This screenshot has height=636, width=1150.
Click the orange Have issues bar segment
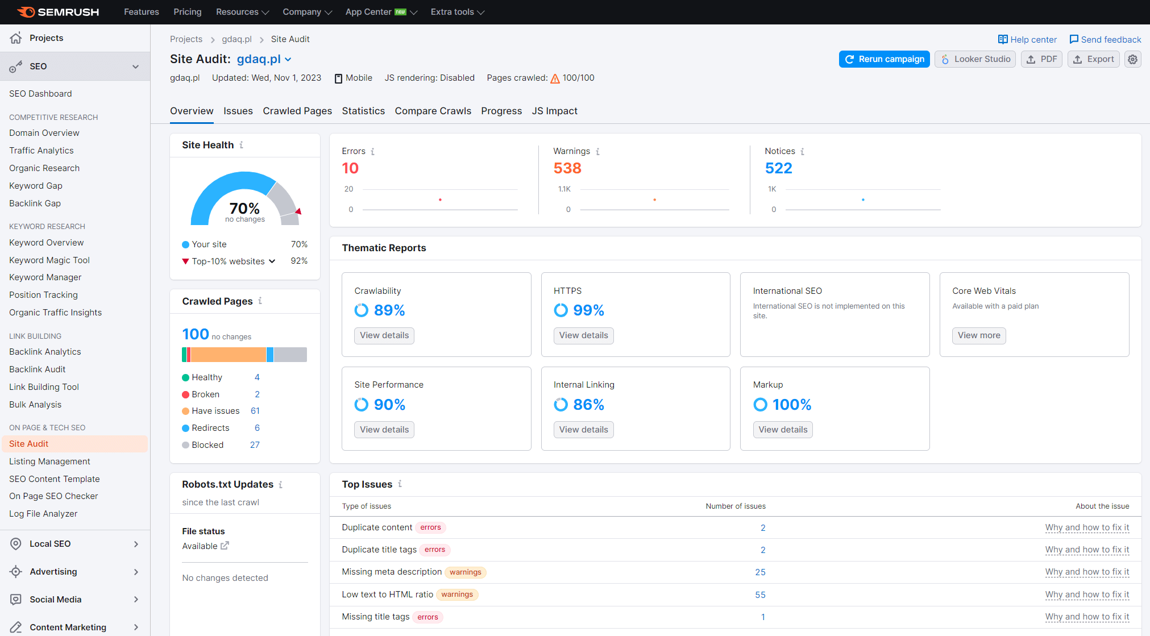click(x=227, y=355)
